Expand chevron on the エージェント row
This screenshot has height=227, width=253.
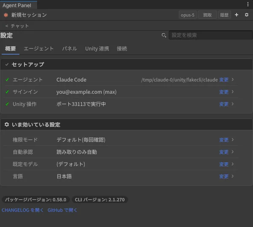(x=233, y=79)
